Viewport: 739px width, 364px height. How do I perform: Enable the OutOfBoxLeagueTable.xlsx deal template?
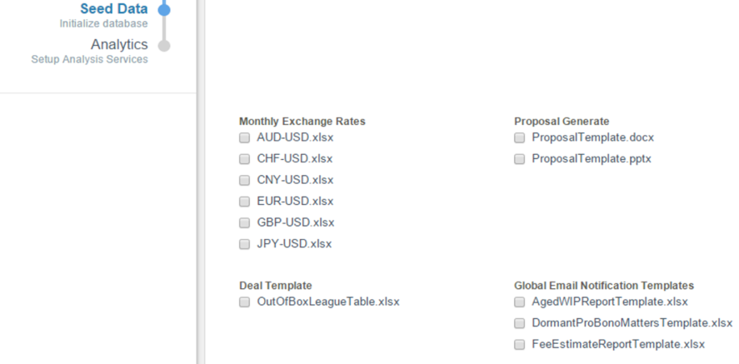244,302
